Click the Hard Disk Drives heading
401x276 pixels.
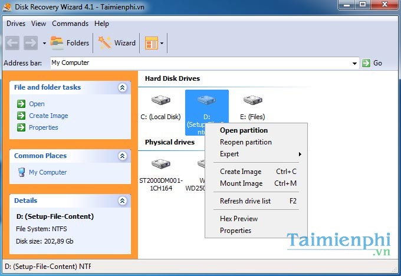(x=172, y=78)
